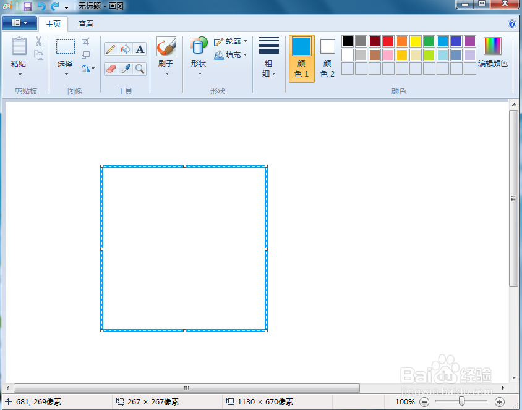Click the Crop icon

(x=85, y=41)
